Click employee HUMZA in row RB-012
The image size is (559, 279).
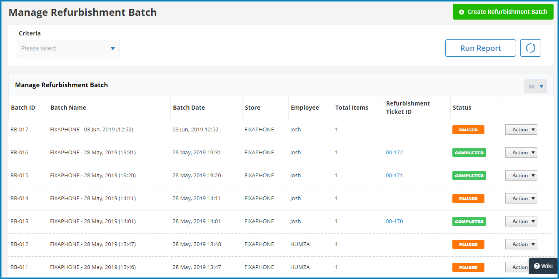point(300,244)
